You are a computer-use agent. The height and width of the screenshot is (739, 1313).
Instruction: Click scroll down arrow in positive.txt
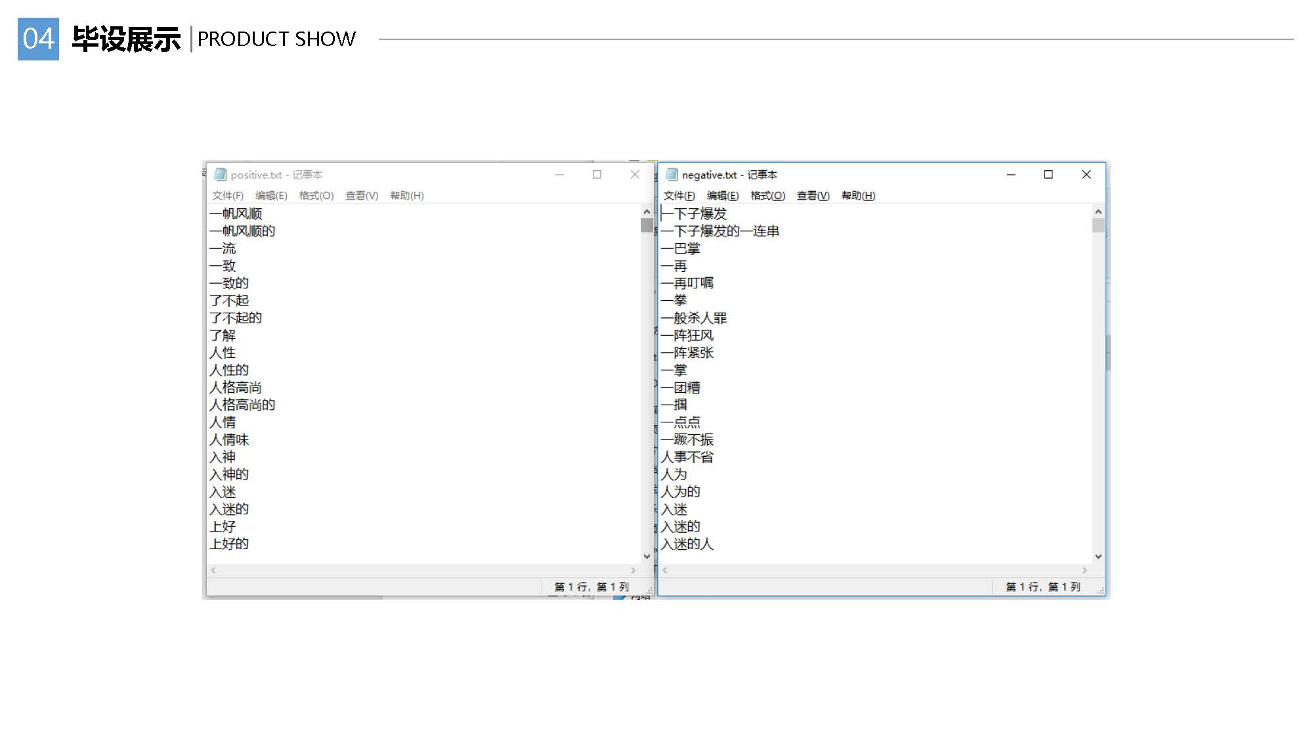pos(647,556)
